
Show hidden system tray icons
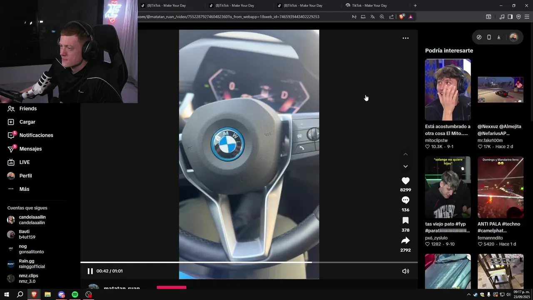pos(469,295)
